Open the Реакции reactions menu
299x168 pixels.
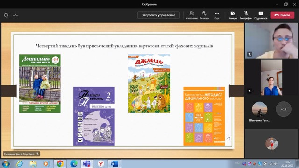coord(205,15)
